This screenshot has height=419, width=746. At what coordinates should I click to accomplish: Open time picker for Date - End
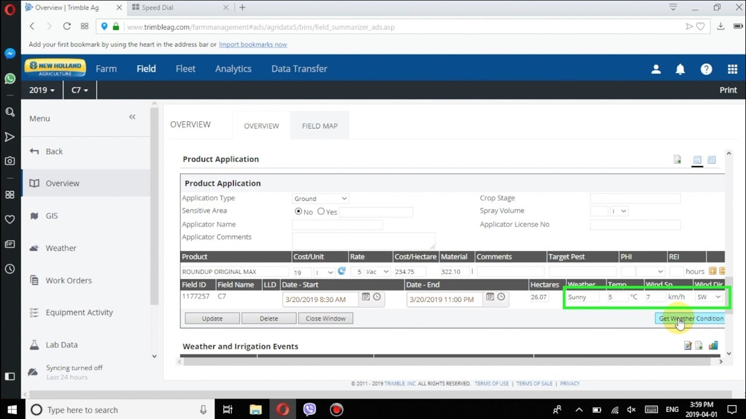pyautogui.click(x=501, y=297)
